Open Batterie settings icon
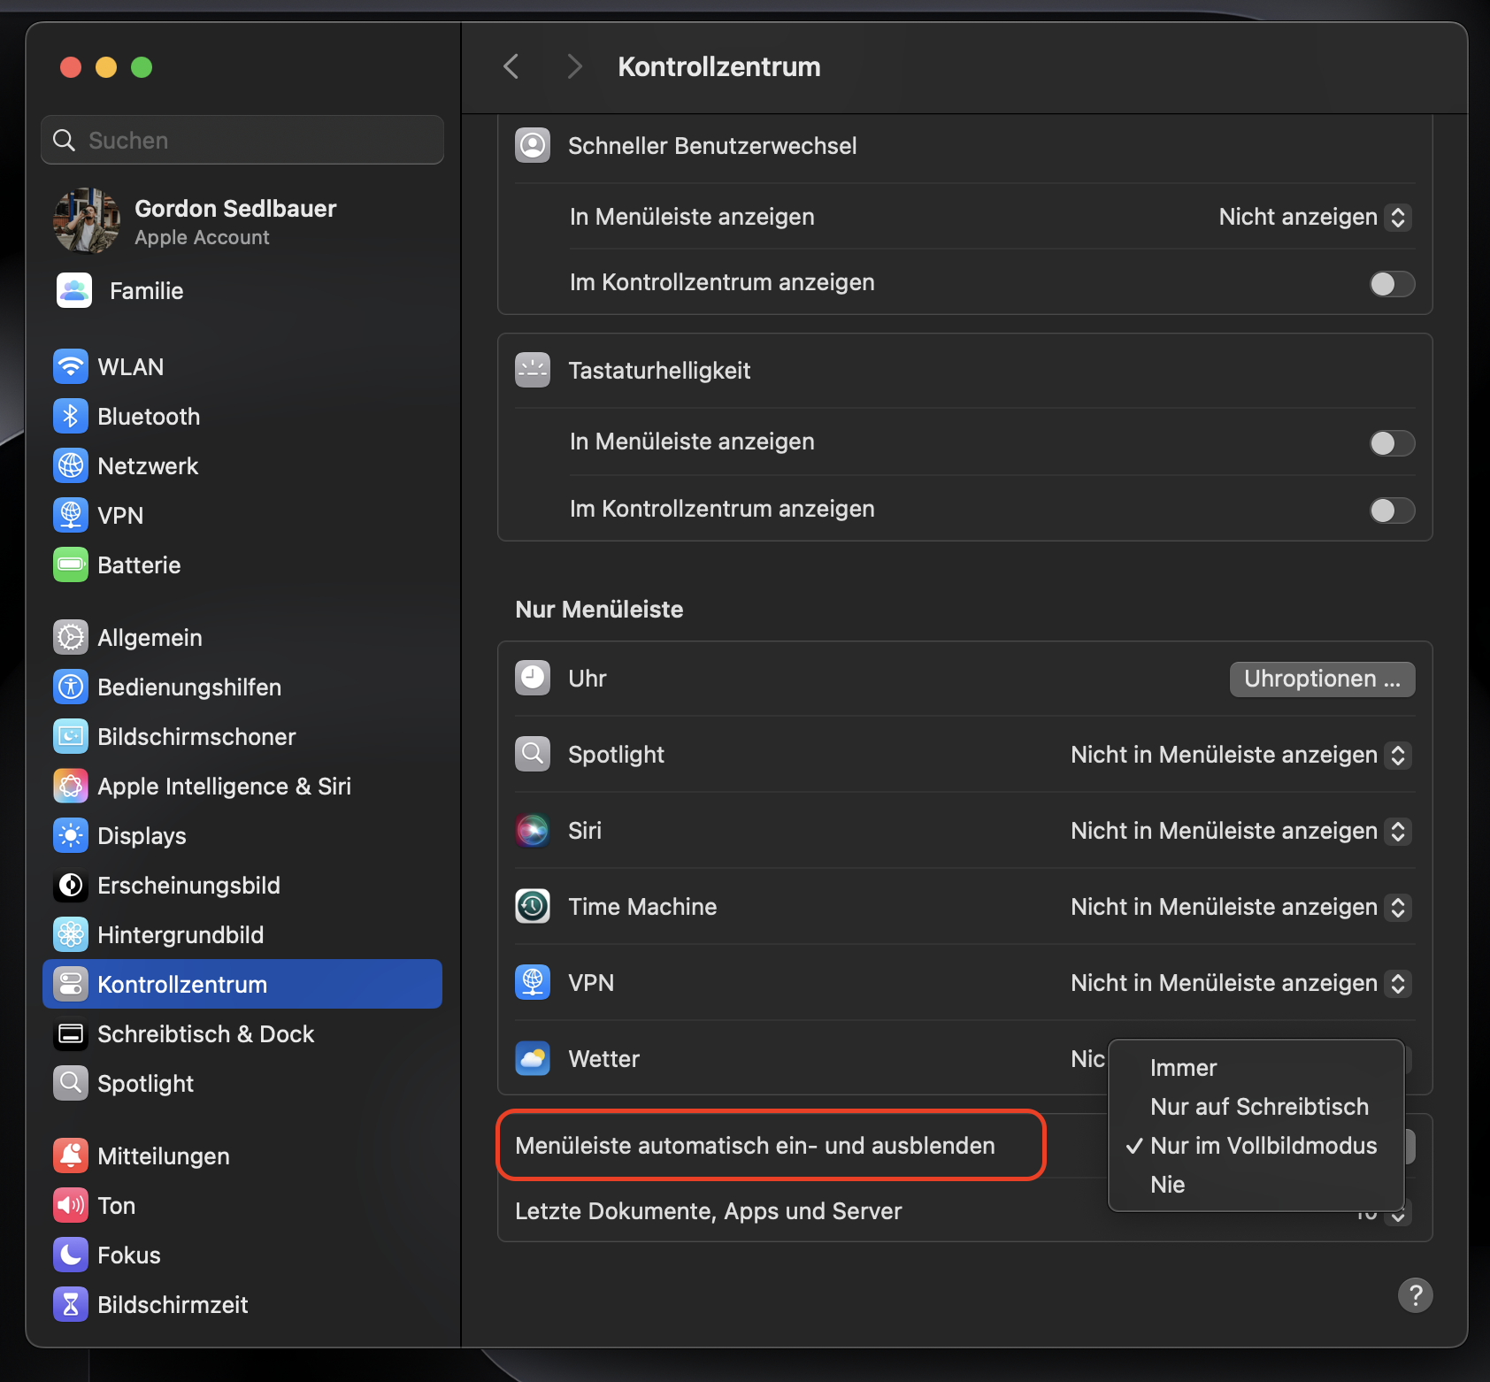1490x1382 pixels. coord(71,564)
